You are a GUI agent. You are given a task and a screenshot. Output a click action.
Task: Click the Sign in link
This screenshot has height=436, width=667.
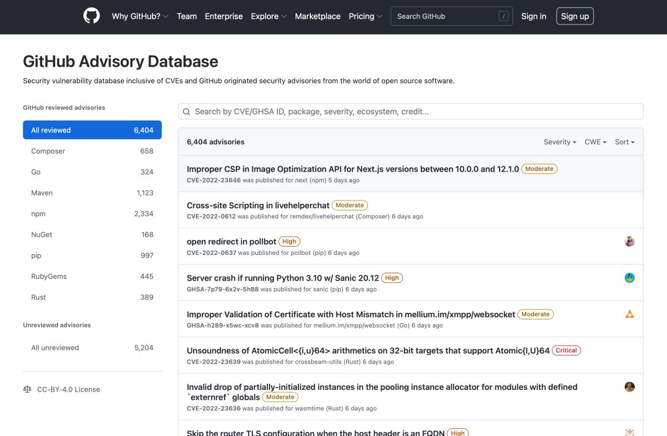[x=534, y=16]
